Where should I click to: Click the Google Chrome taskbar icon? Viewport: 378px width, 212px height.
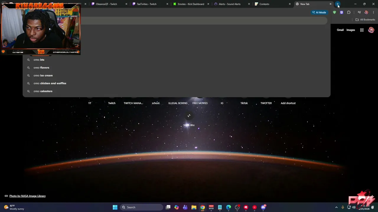point(203,207)
